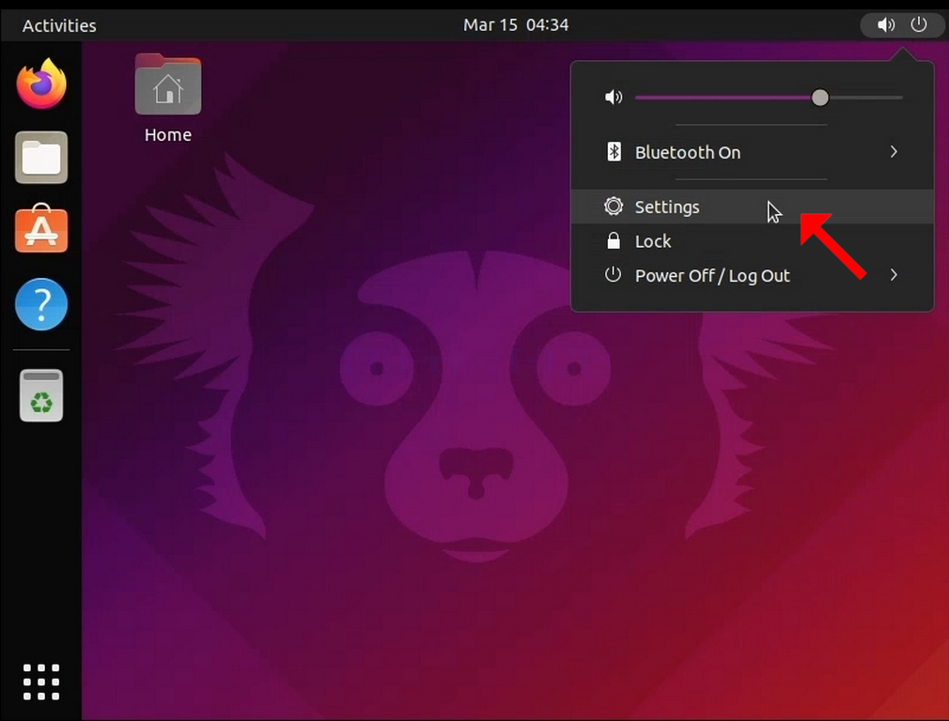Click the power icon in the top bar
The width and height of the screenshot is (949, 721).
tap(919, 24)
